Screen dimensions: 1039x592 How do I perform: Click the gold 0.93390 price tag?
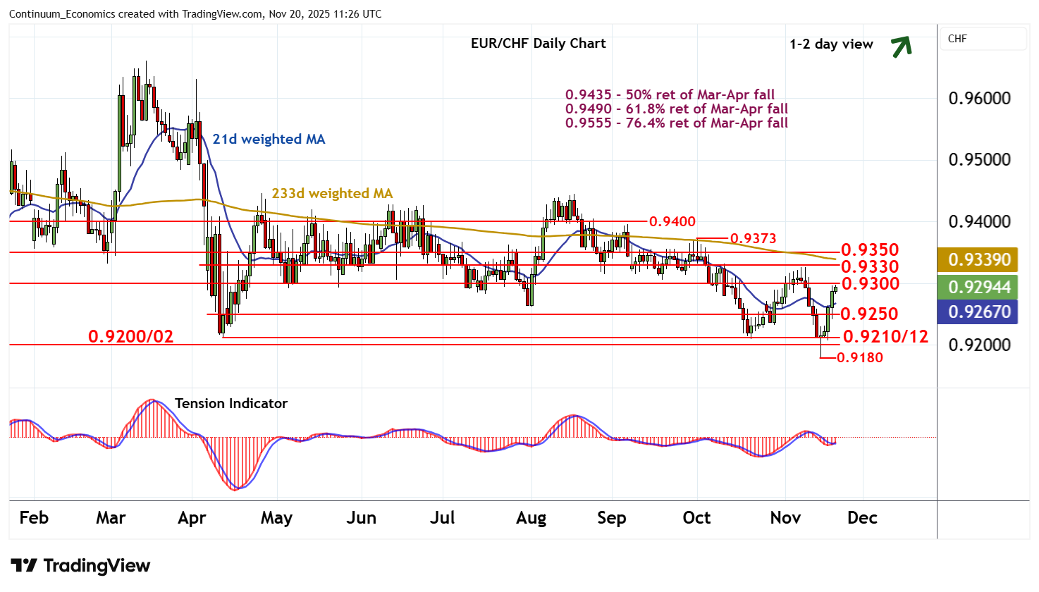coord(979,260)
